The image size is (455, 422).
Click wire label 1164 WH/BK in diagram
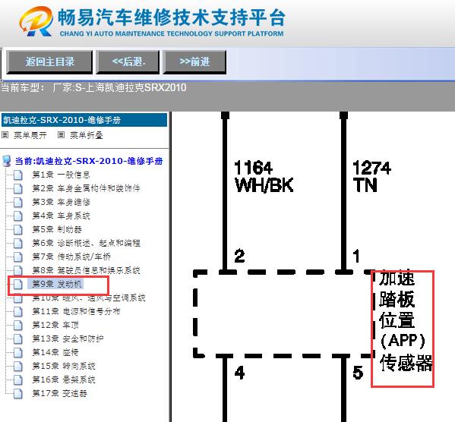[x=264, y=177]
